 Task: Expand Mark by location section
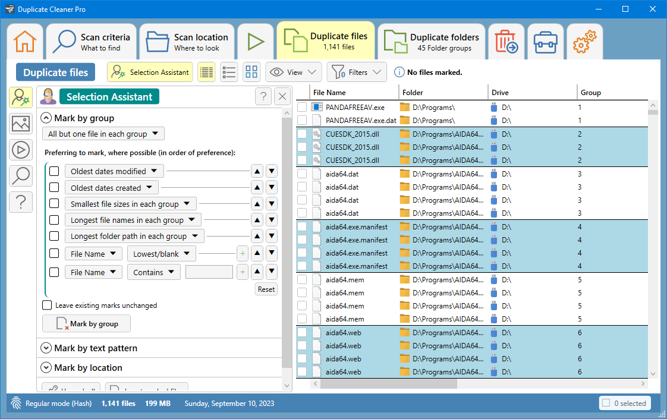coord(46,367)
